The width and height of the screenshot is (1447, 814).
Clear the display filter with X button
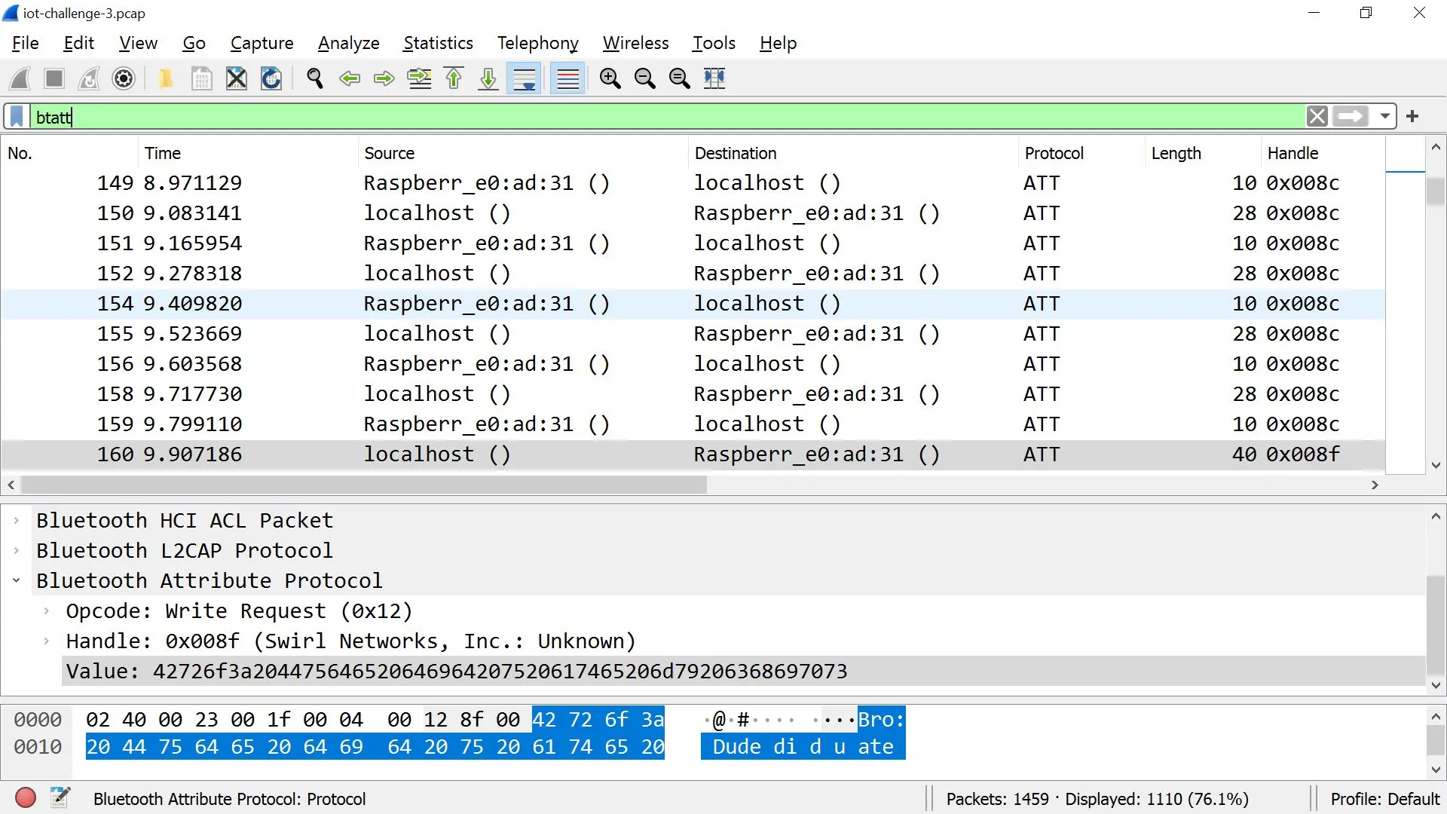click(1317, 117)
